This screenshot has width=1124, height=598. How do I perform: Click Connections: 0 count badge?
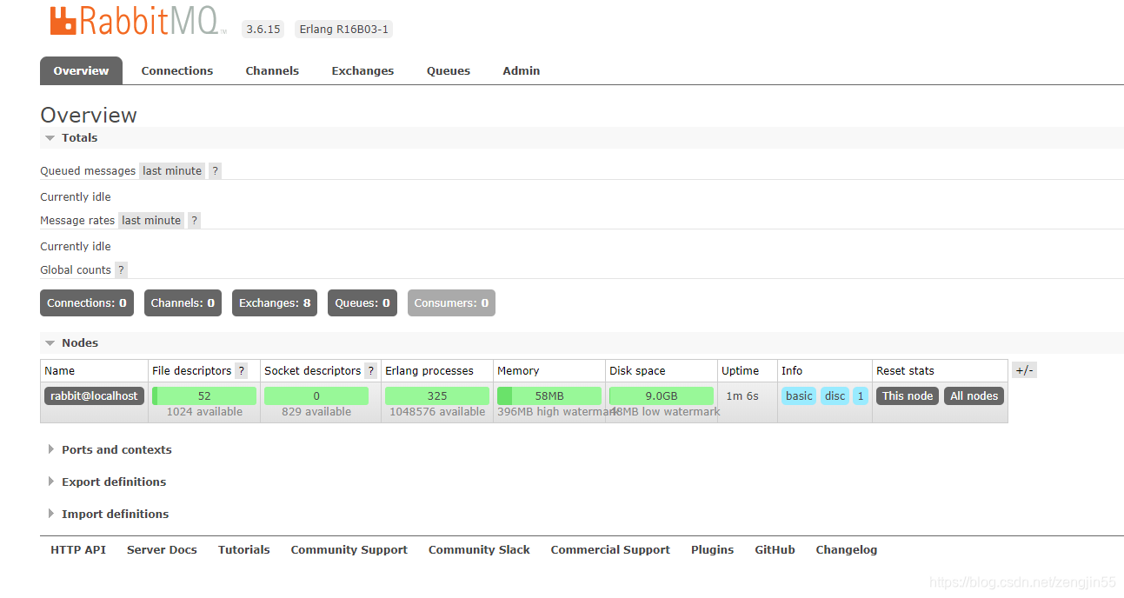tap(87, 303)
